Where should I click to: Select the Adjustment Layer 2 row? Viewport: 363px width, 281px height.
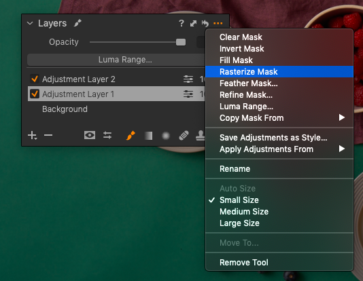tap(116, 79)
